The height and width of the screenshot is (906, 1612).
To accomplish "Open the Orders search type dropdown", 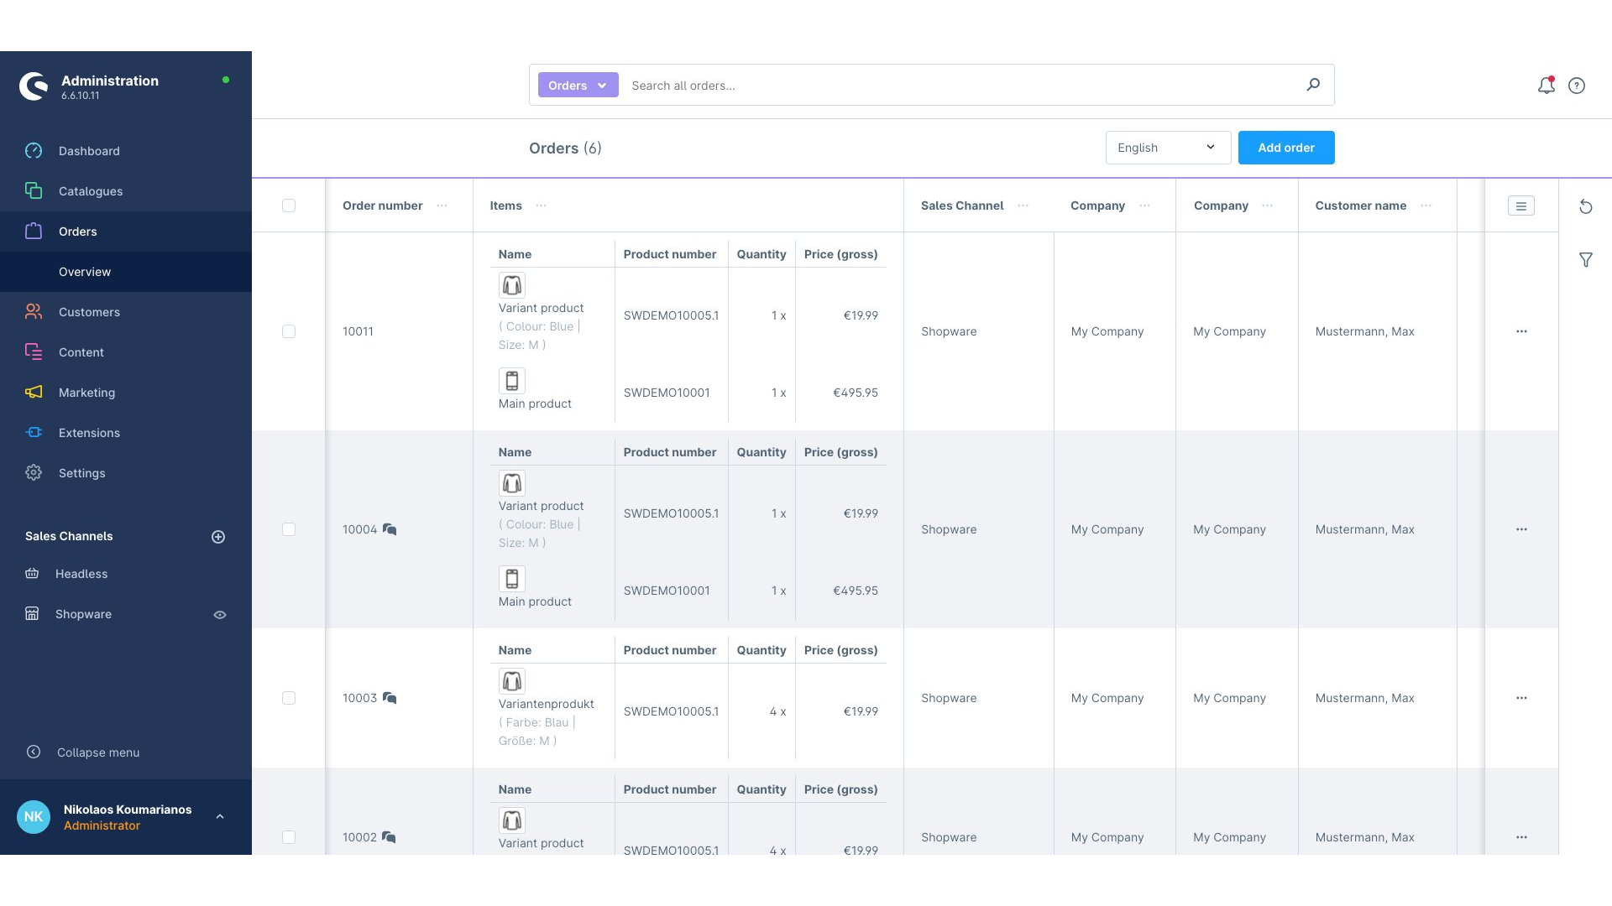I will (x=578, y=86).
